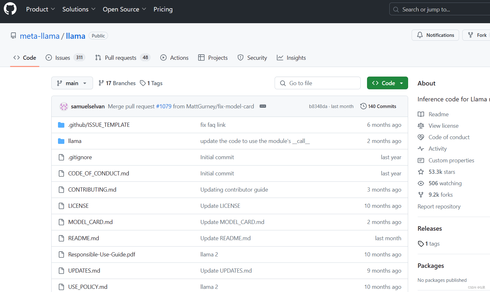Open the Releases heading link
This screenshot has width=490, height=292.
(430, 228)
